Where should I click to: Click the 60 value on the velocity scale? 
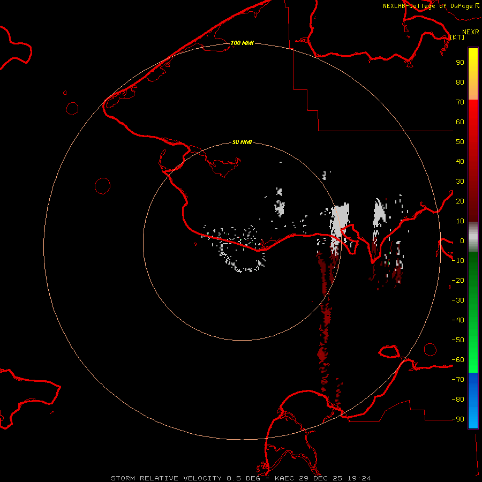tap(460, 122)
